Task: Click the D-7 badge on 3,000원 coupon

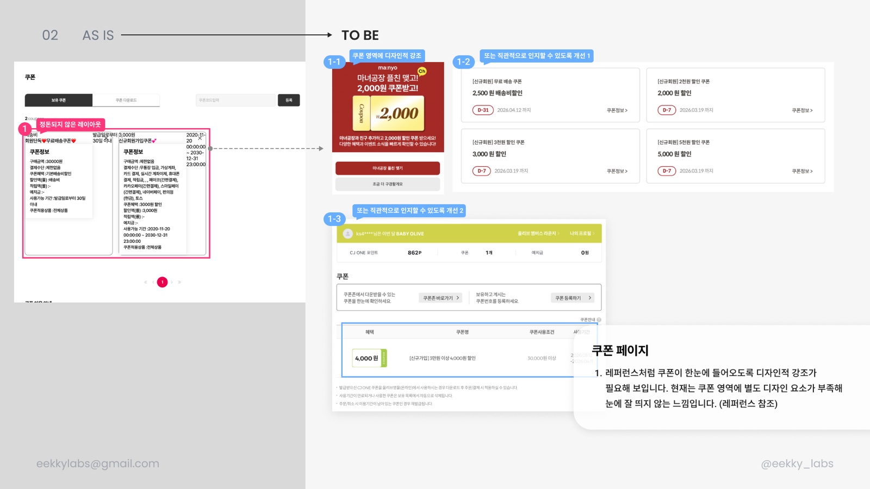Action: (x=482, y=171)
